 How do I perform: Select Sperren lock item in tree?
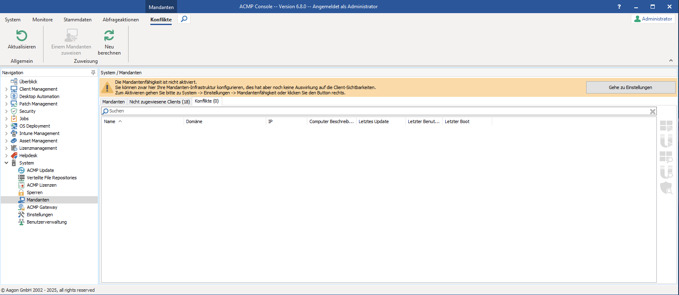click(35, 192)
